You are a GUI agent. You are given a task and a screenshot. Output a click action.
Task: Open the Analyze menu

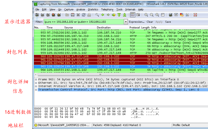[81, 9]
